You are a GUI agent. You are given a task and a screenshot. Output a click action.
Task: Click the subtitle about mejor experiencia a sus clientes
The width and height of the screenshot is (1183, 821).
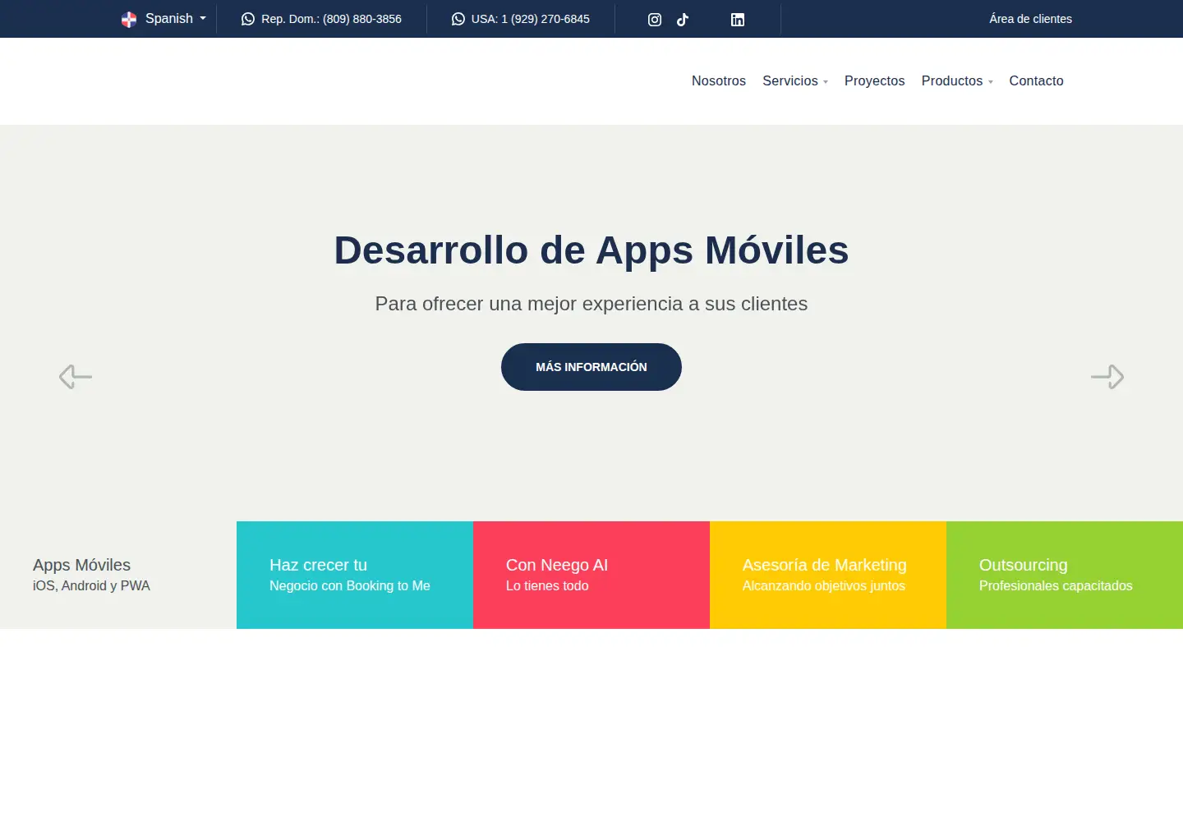pos(591,304)
